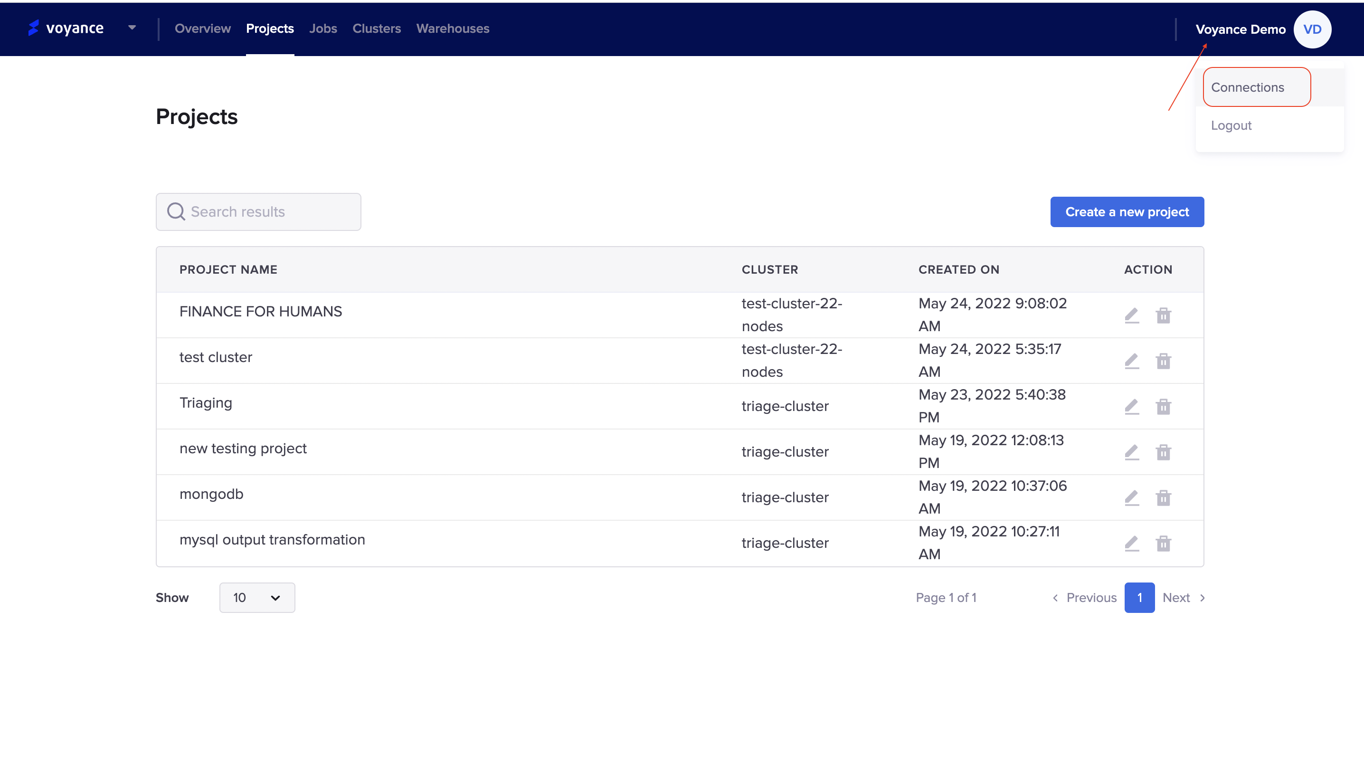
Task: Click the VD avatar circle
Action: tap(1312, 29)
